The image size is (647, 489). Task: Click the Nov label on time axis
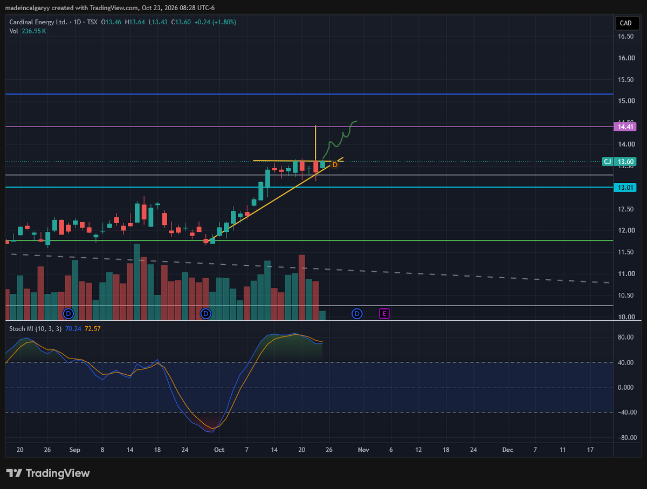point(363,449)
